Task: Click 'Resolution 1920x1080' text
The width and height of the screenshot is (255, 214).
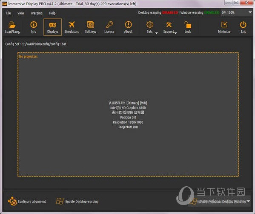Action: click(x=128, y=122)
